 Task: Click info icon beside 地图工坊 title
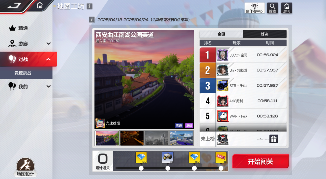[x=89, y=6]
